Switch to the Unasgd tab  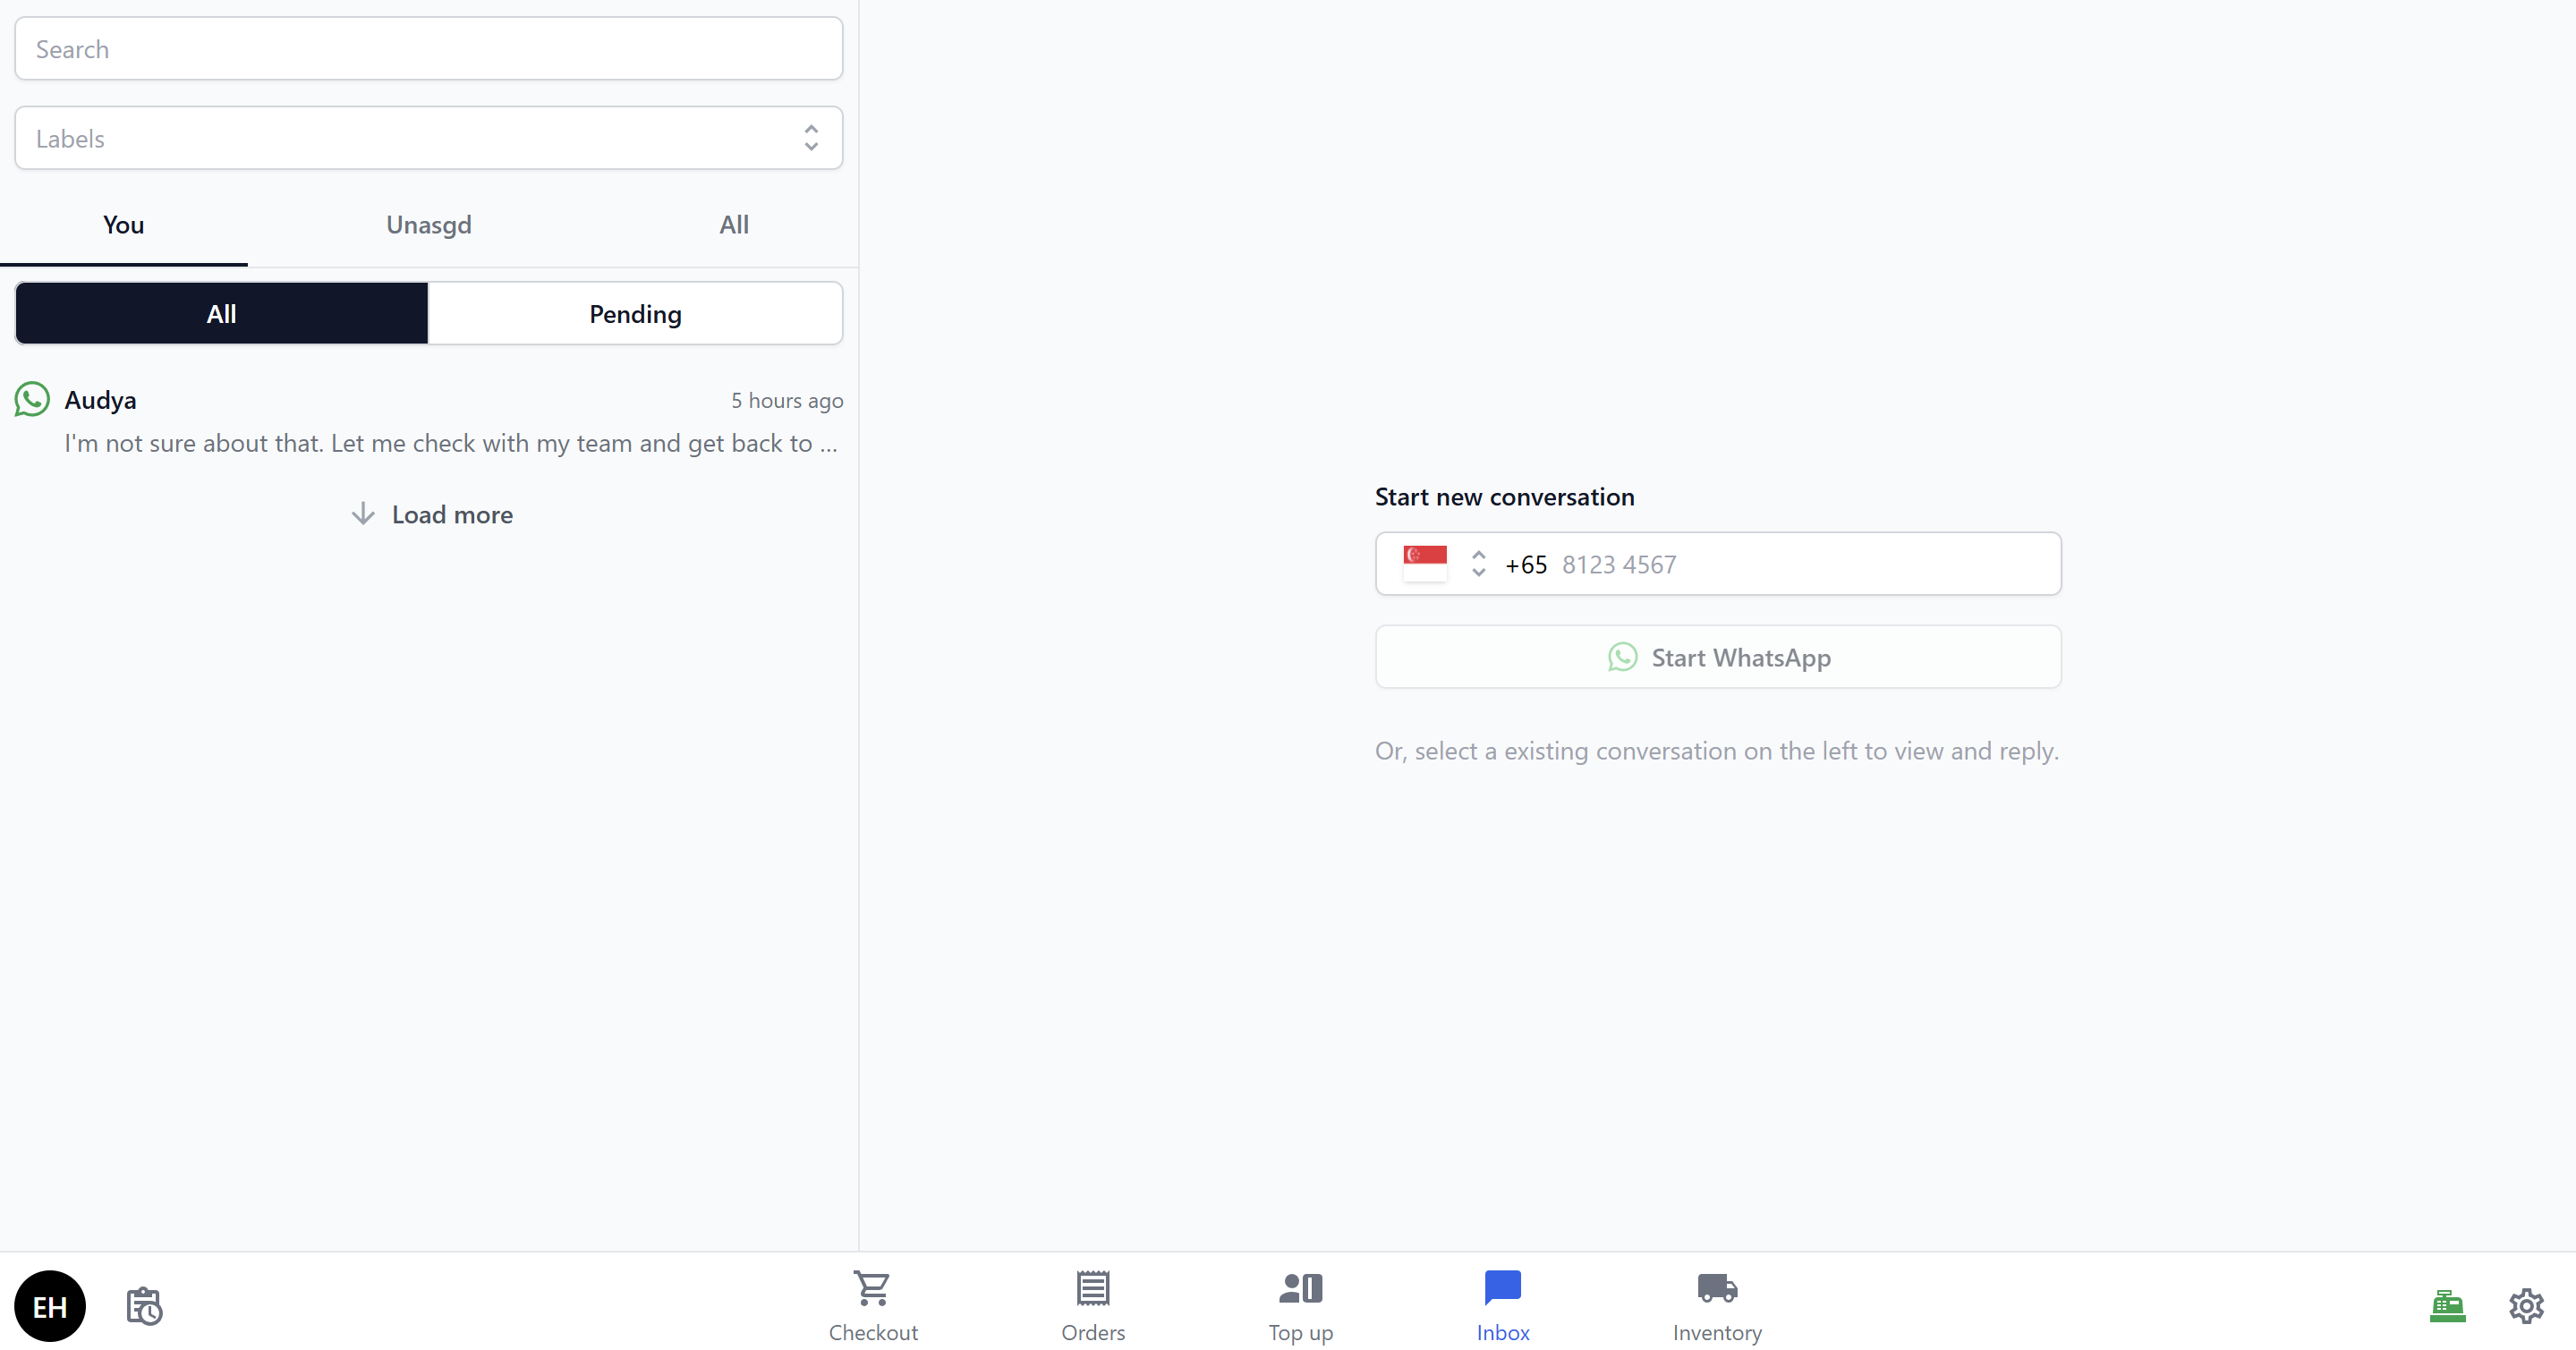(428, 225)
